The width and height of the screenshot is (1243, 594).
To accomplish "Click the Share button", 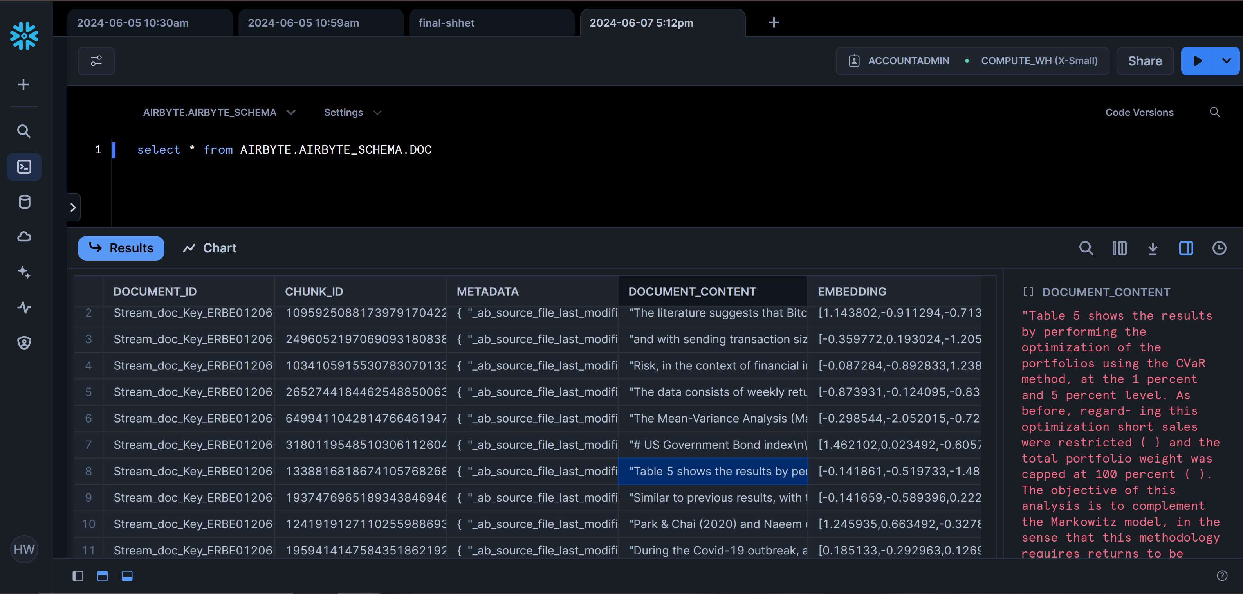I will pyautogui.click(x=1145, y=61).
